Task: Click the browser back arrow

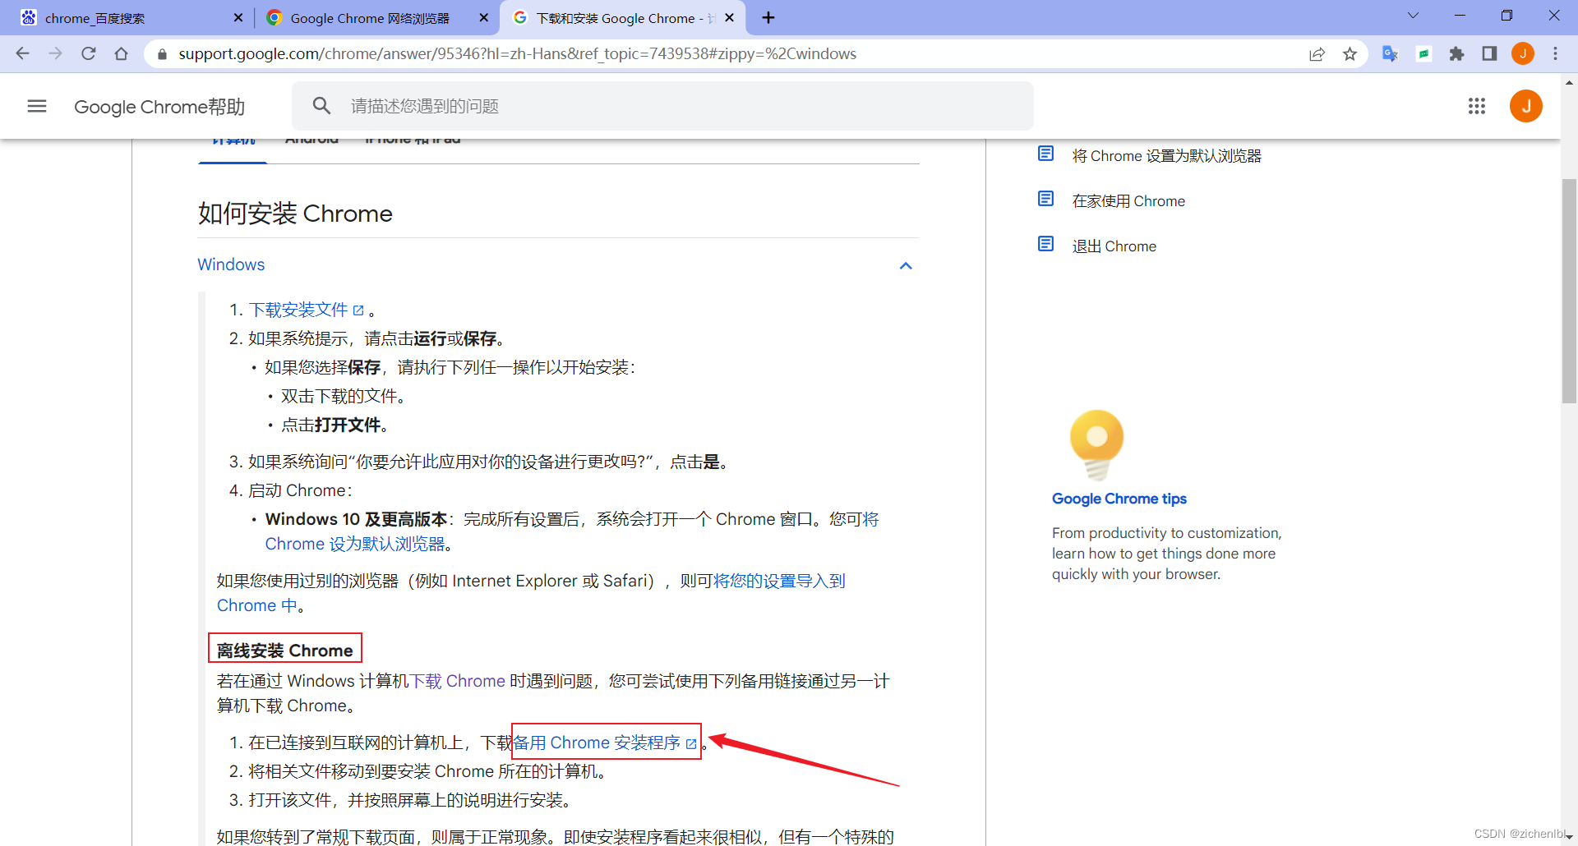Action: pyautogui.click(x=22, y=53)
